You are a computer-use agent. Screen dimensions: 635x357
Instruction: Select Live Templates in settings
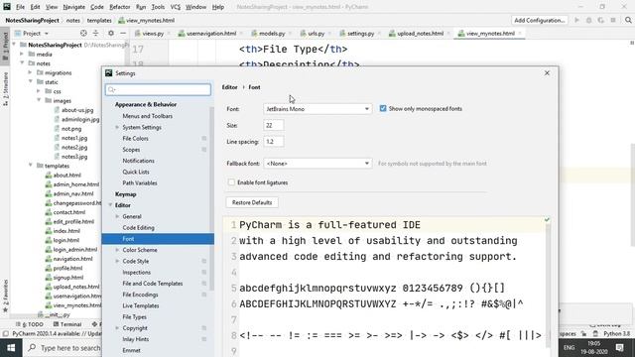141,305
